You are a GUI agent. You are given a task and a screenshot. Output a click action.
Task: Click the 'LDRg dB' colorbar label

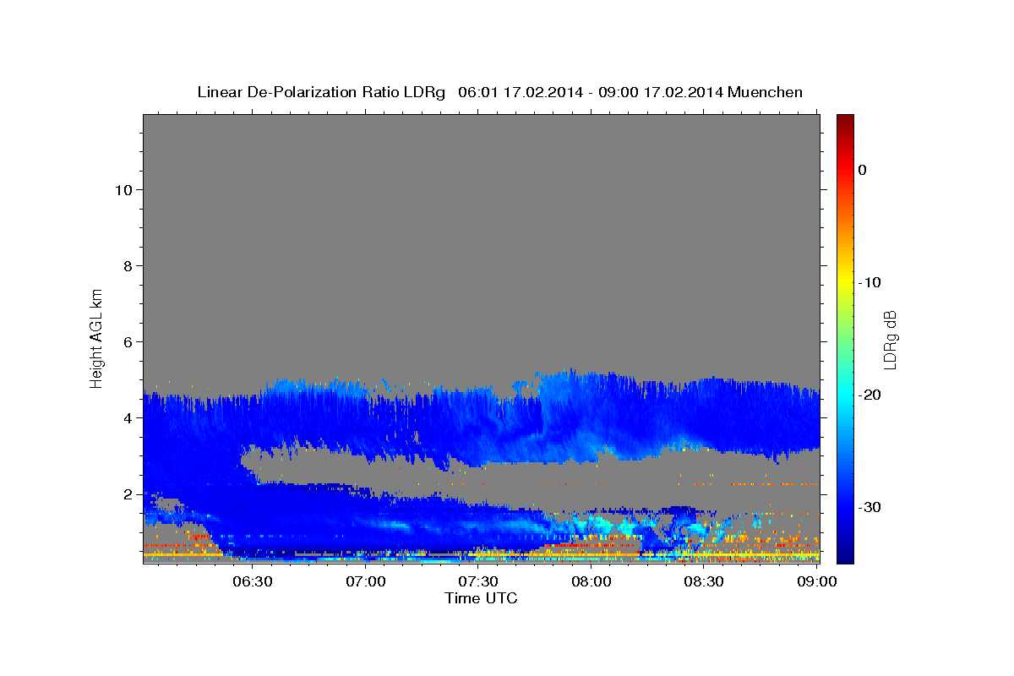point(889,340)
